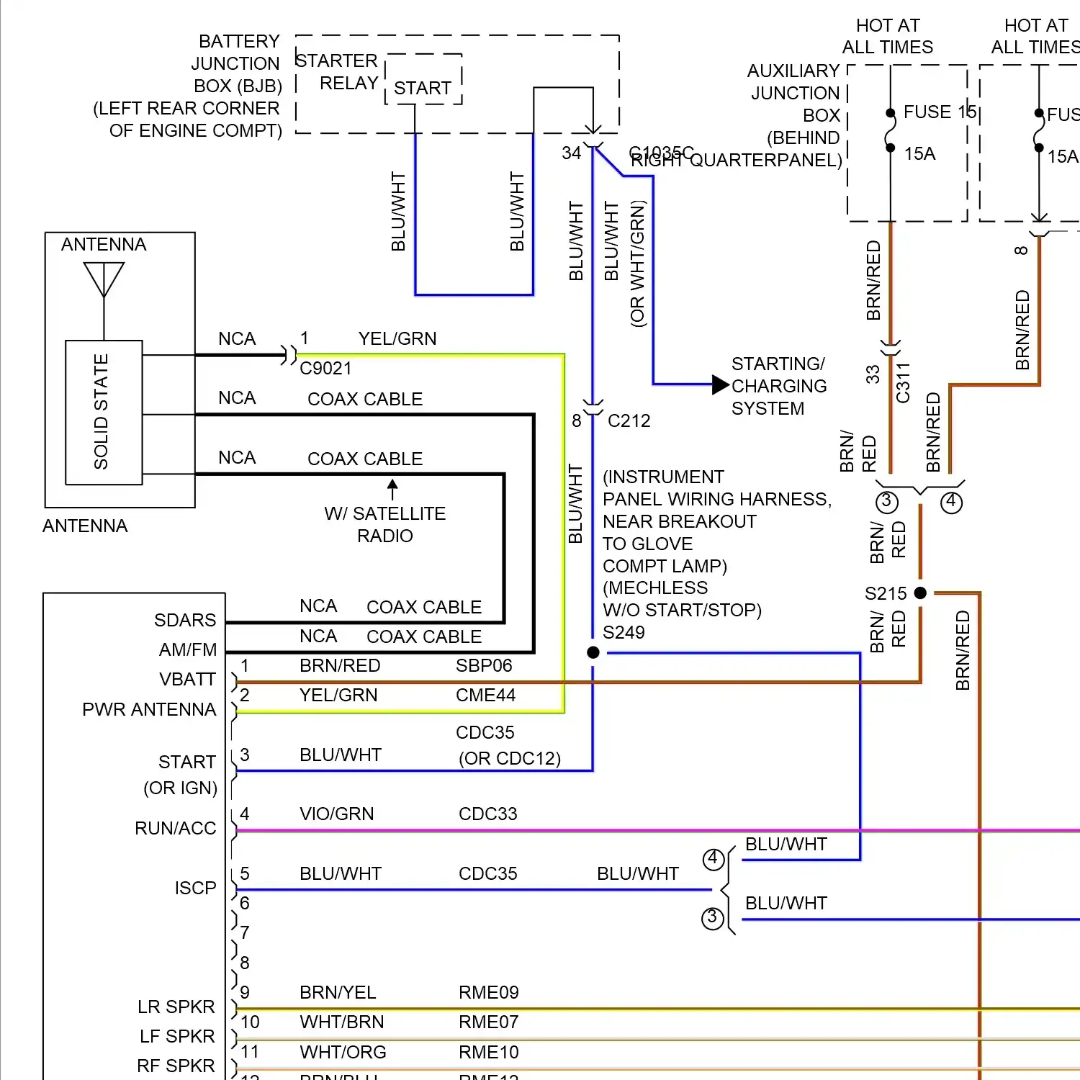Click pin number 34 at C1035C
1080x1080 pixels.
pos(572,153)
